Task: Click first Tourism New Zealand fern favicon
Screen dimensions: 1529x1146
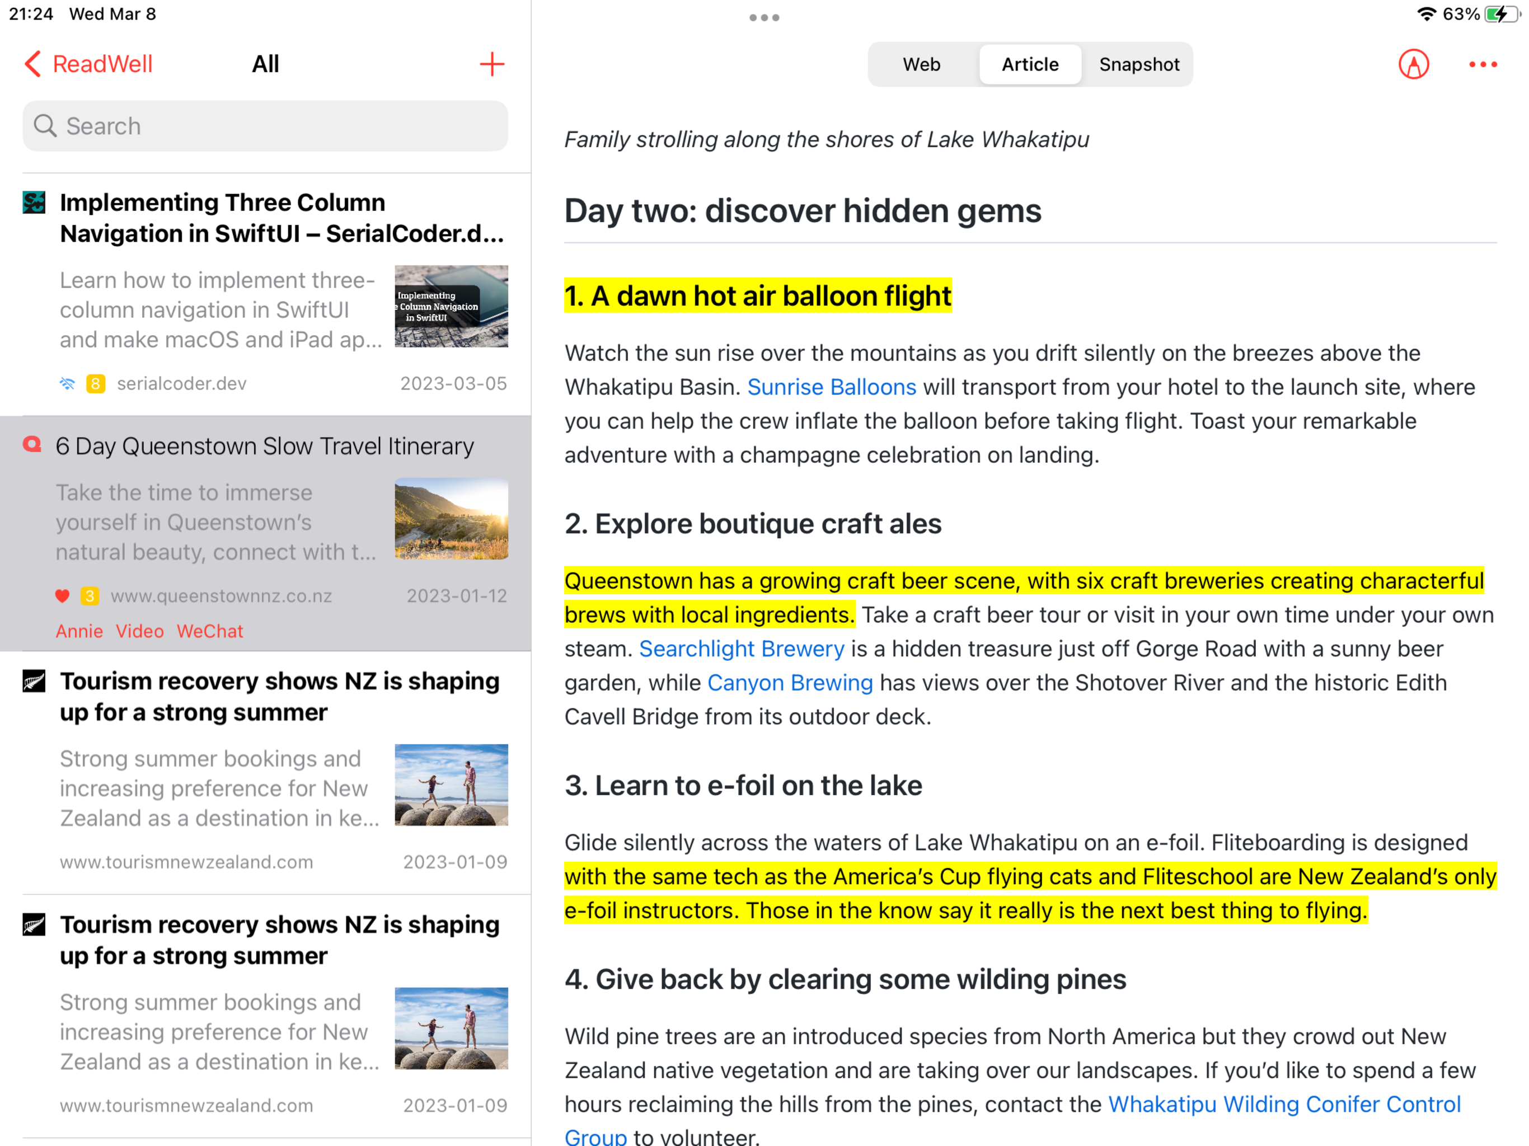Action: coord(34,681)
